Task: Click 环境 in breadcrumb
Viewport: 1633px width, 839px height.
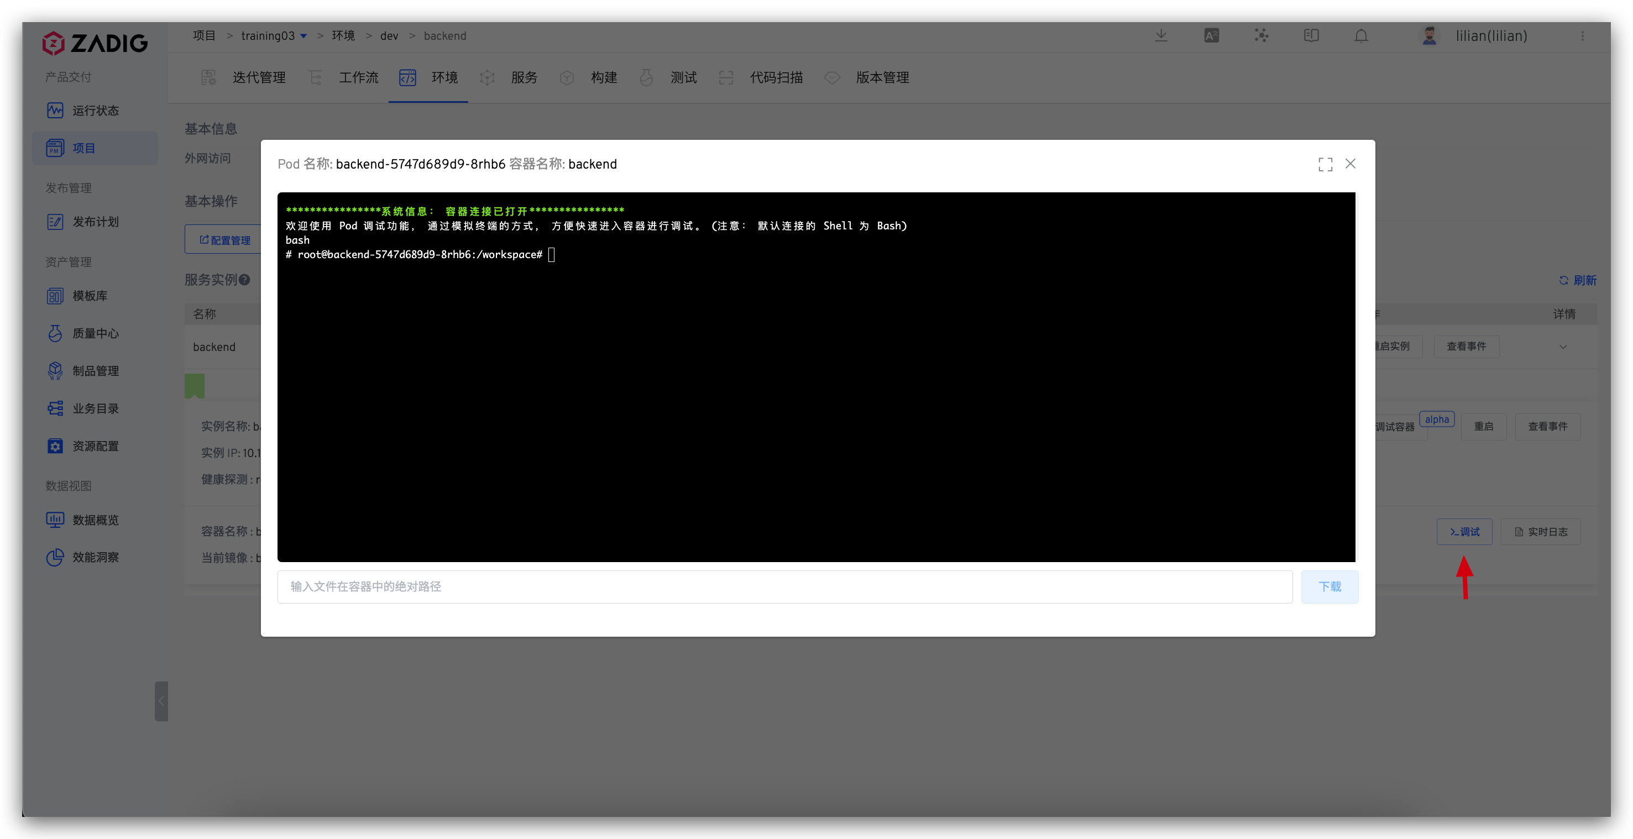Action: point(343,35)
